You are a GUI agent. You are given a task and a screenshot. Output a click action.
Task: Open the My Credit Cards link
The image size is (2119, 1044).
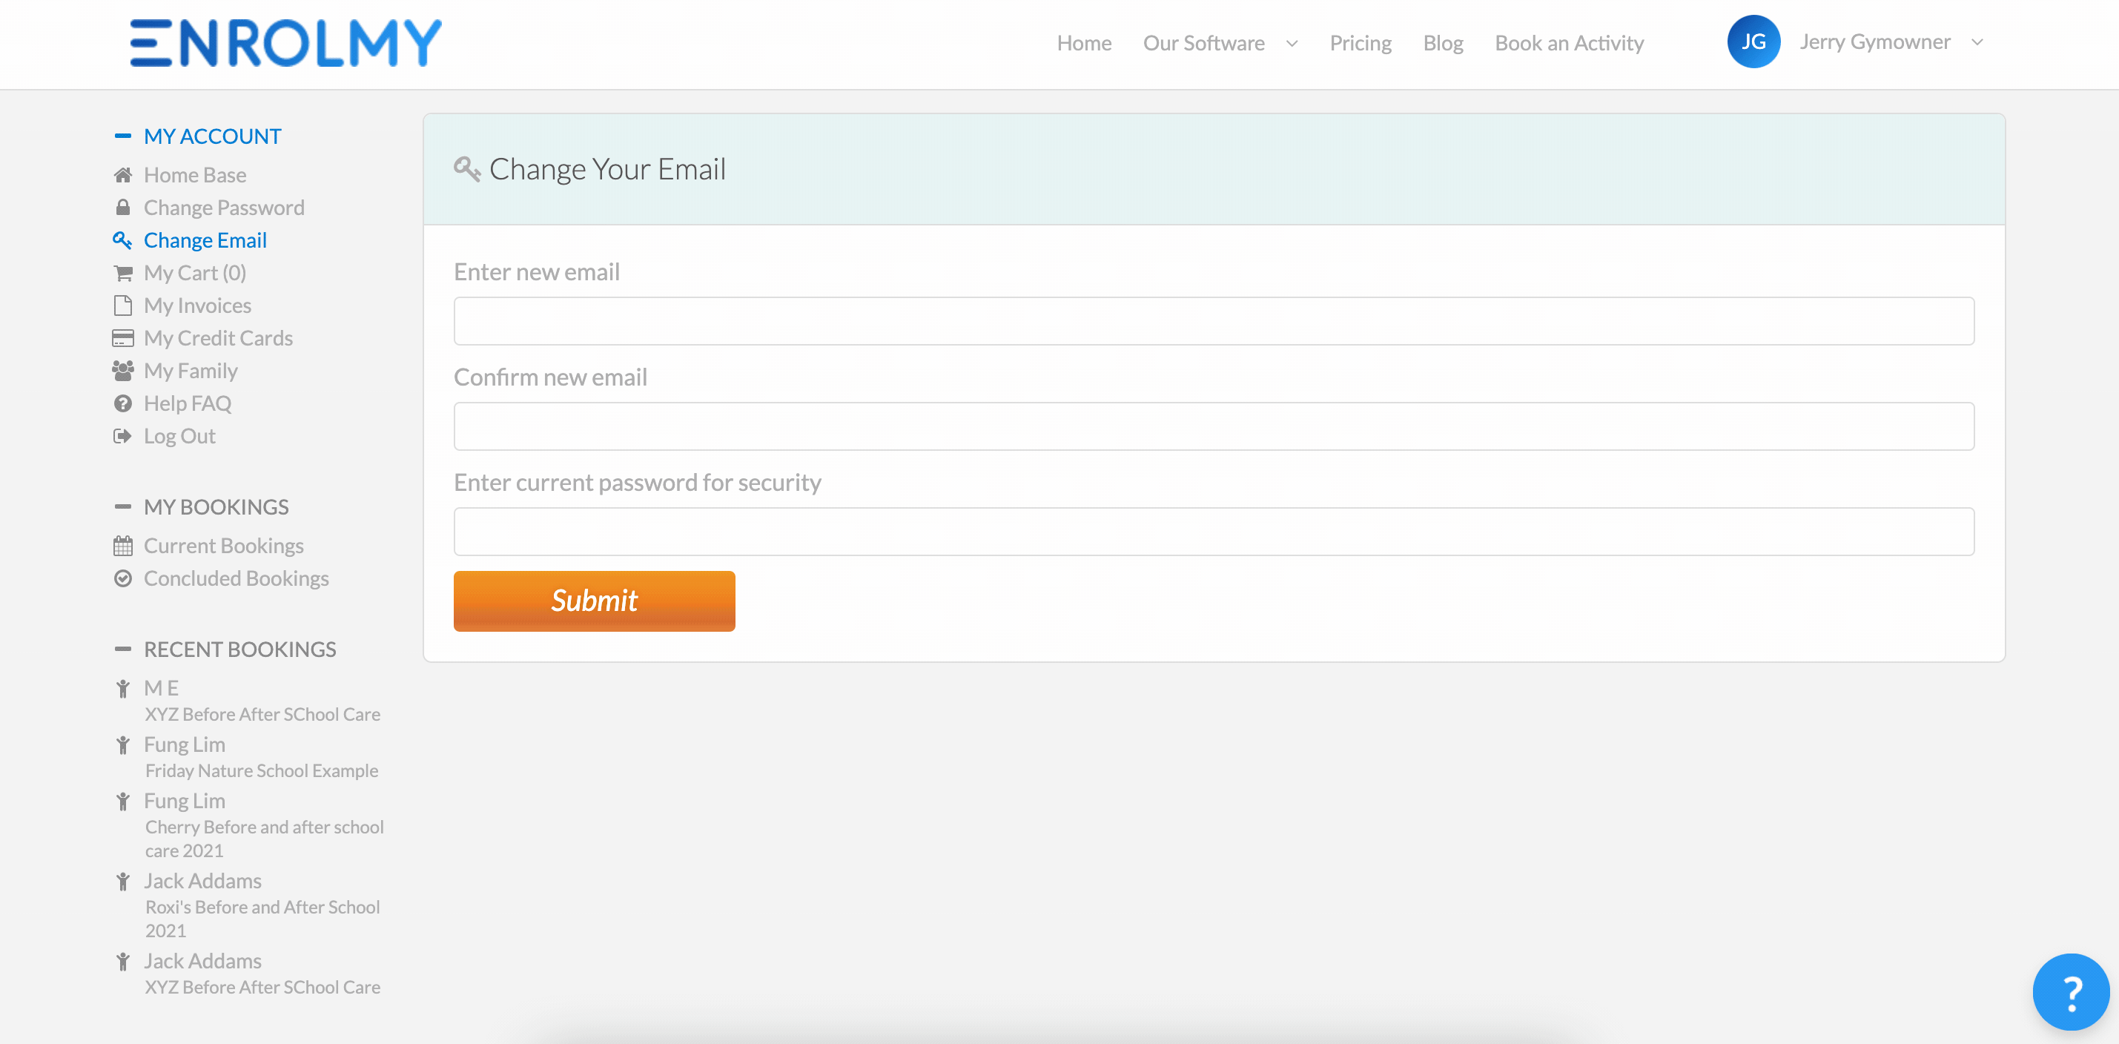click(218, 338)
